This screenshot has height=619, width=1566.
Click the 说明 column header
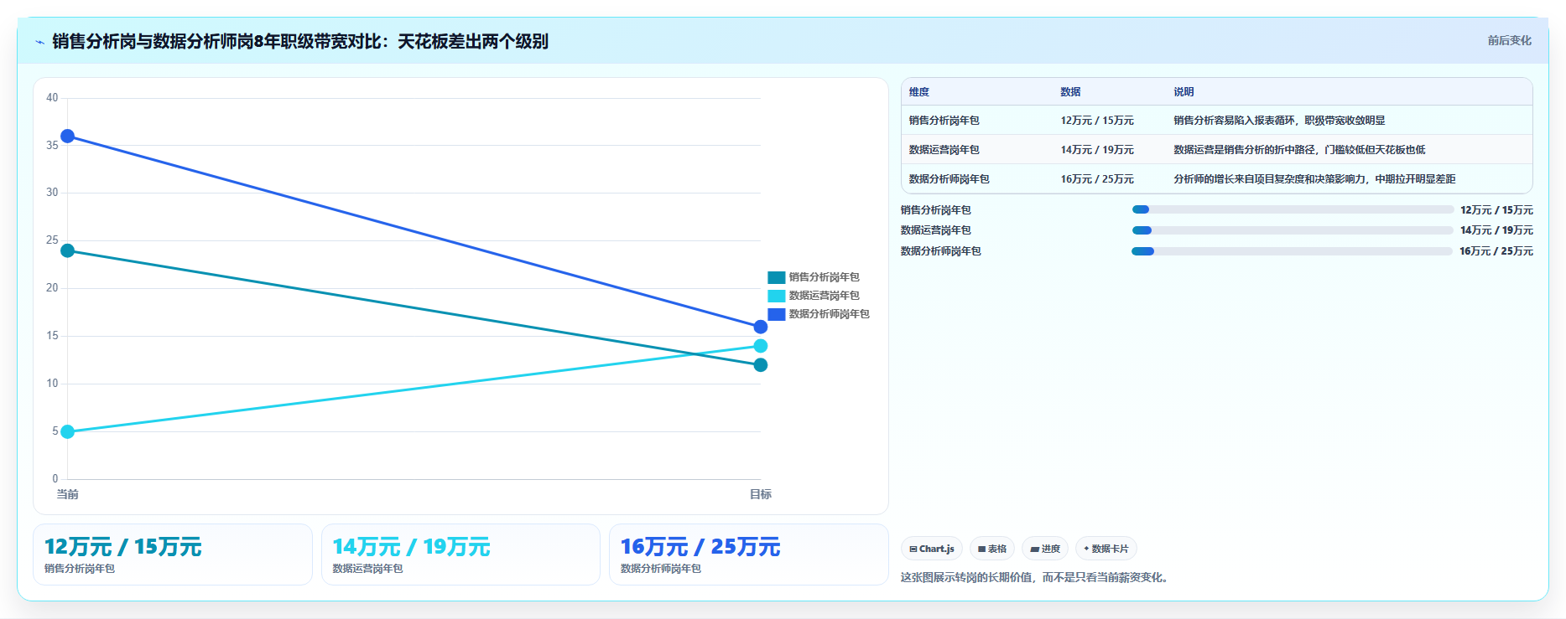[x=1184, y=92]
